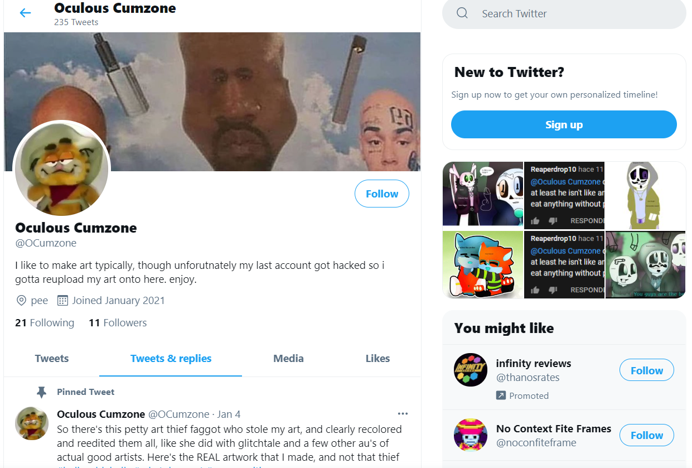
Task: Follow Oculous Cumzone from the profile header
Action: (x=382, y=194)
